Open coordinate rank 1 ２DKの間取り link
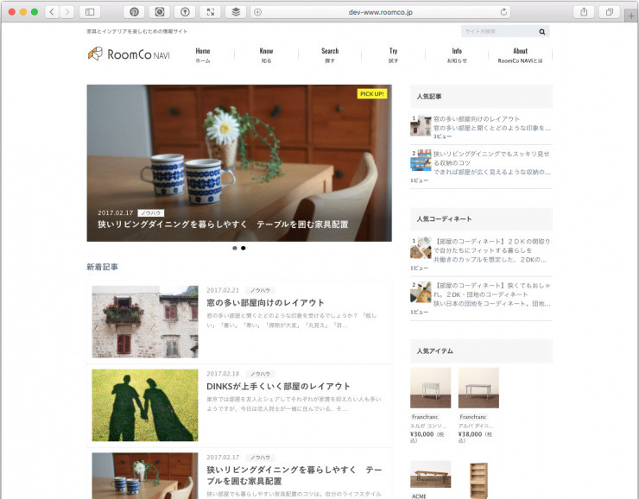The image size is (639, 499). (492, 246)
